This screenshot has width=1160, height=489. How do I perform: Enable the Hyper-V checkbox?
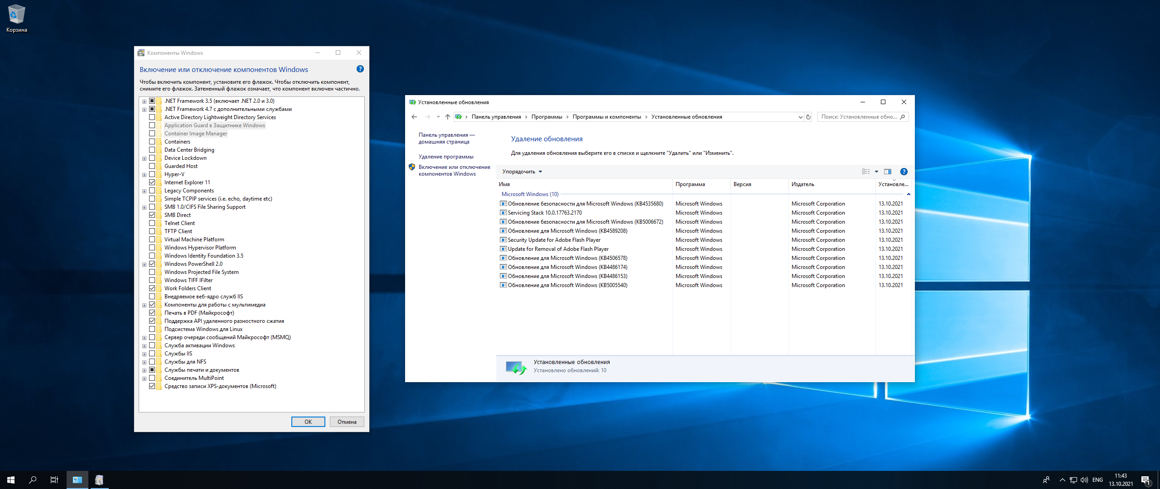click(152, 174)
